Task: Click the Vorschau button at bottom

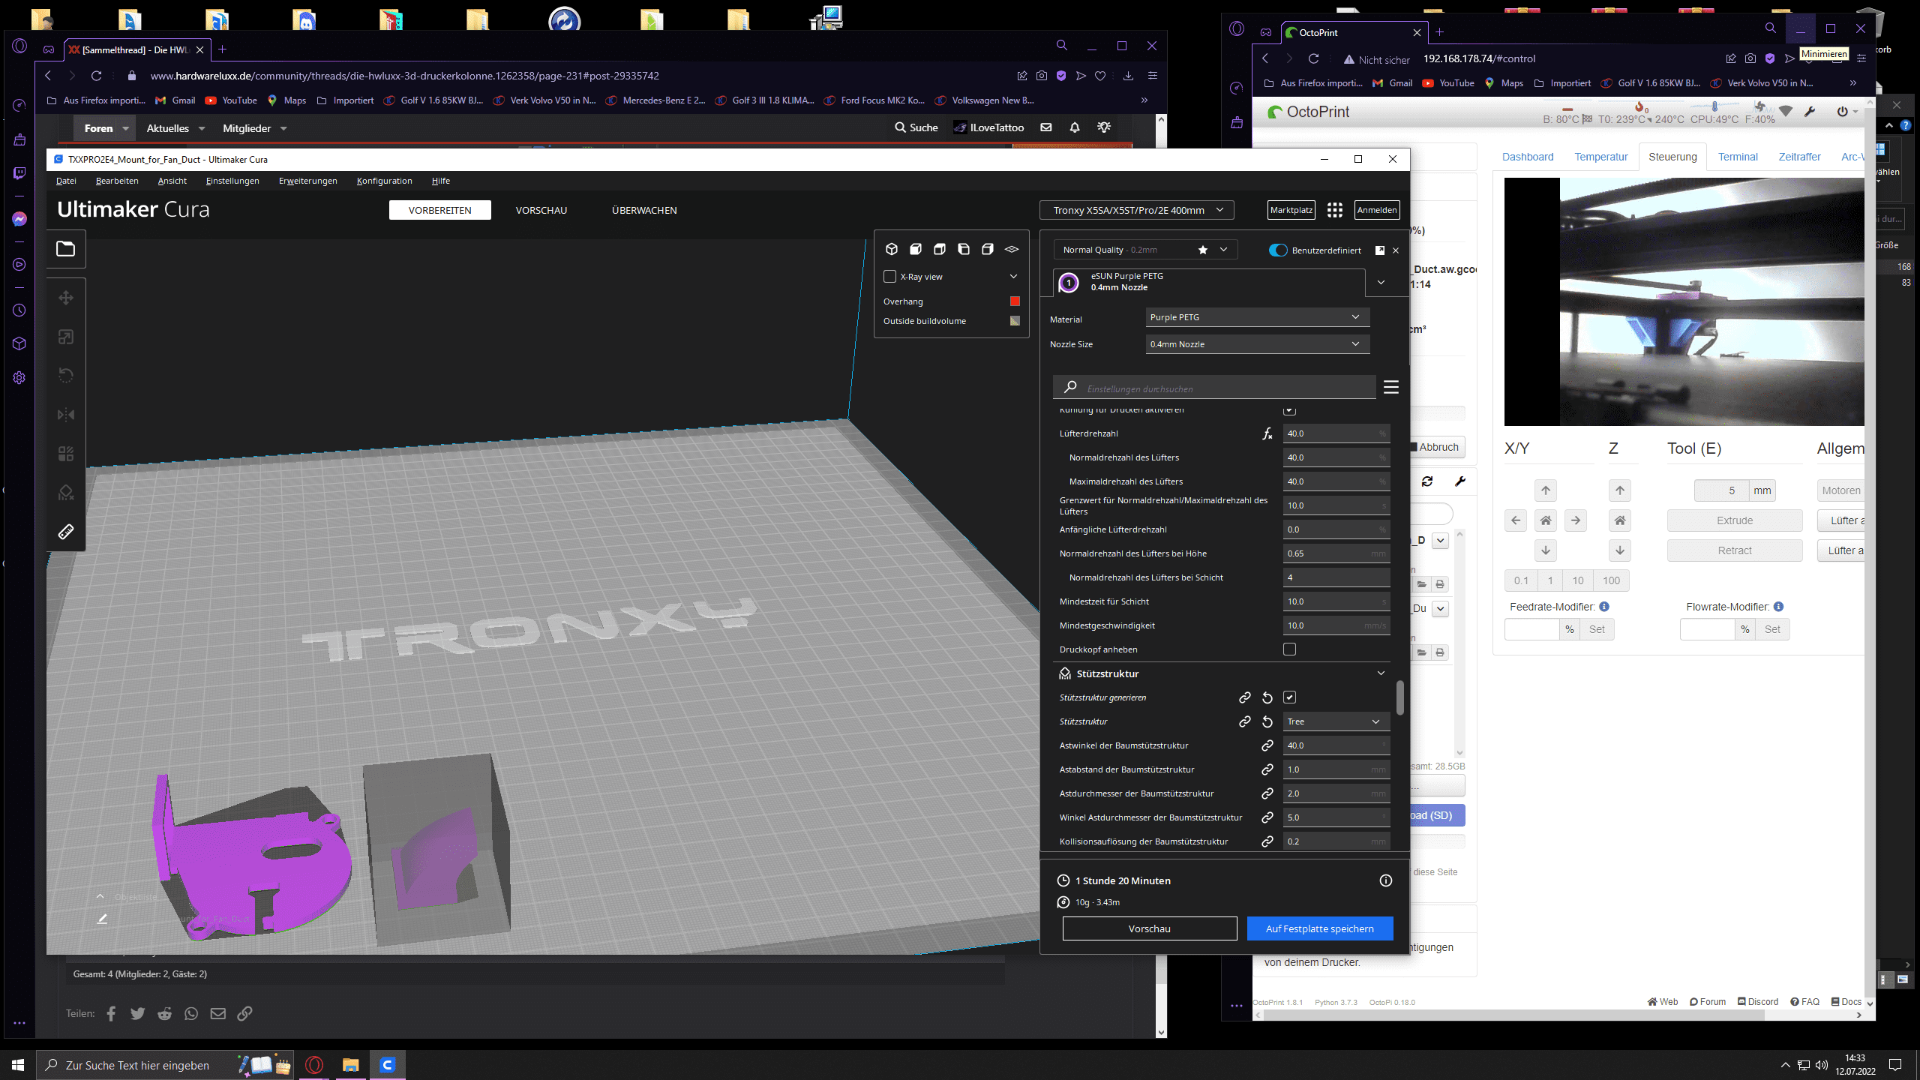Action: pyautogui.click(x=1150, y=928)
